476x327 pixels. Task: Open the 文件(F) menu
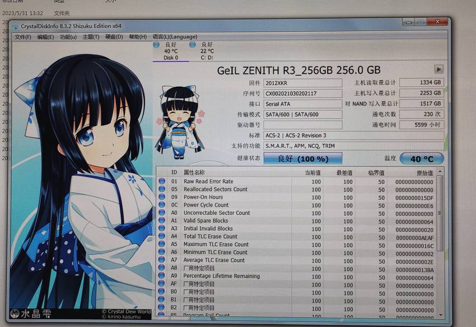[23, 37]
